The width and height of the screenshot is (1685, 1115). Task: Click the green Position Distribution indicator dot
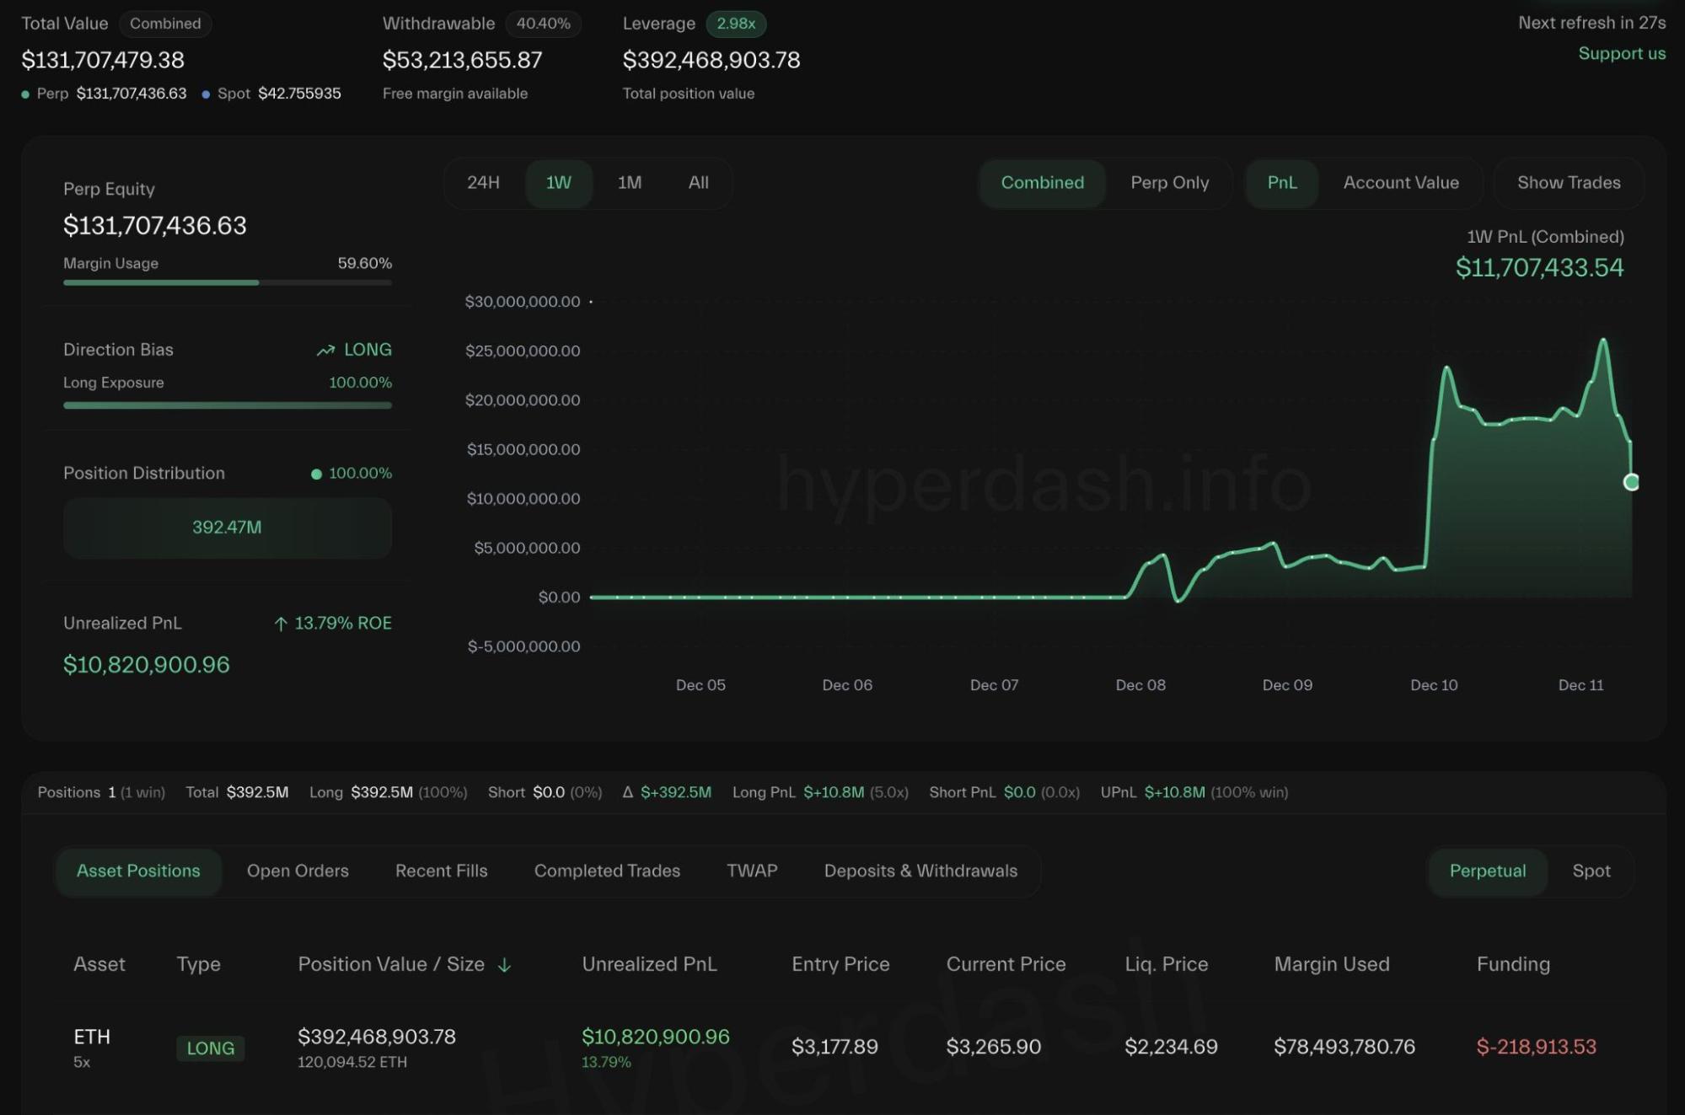point(316,473)
